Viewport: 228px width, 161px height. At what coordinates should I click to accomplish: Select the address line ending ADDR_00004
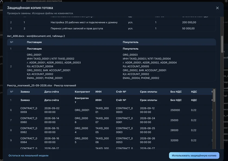150,63
